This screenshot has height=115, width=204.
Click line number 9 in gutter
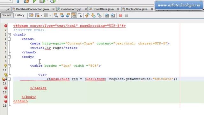tap(5, 61)
